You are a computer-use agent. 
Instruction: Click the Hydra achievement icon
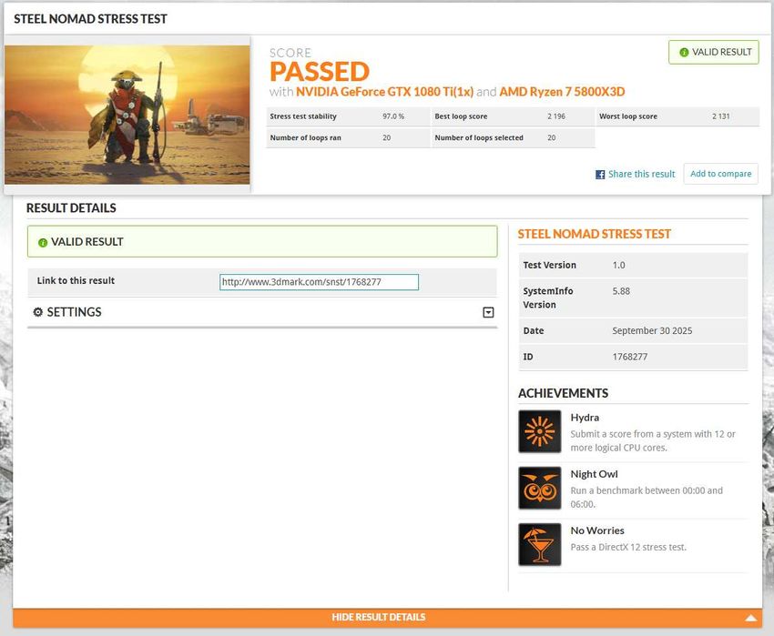point(540,431)
